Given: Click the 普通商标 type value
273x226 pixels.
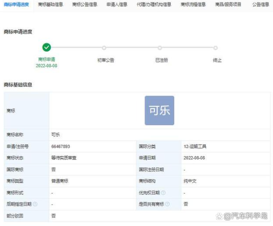Looking at the screenshot, I should [x=60, y=181].
